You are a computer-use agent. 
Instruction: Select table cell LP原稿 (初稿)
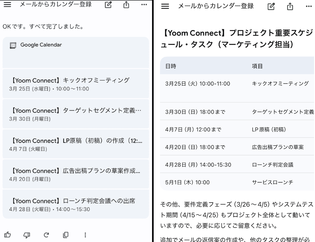coord(269,129)
